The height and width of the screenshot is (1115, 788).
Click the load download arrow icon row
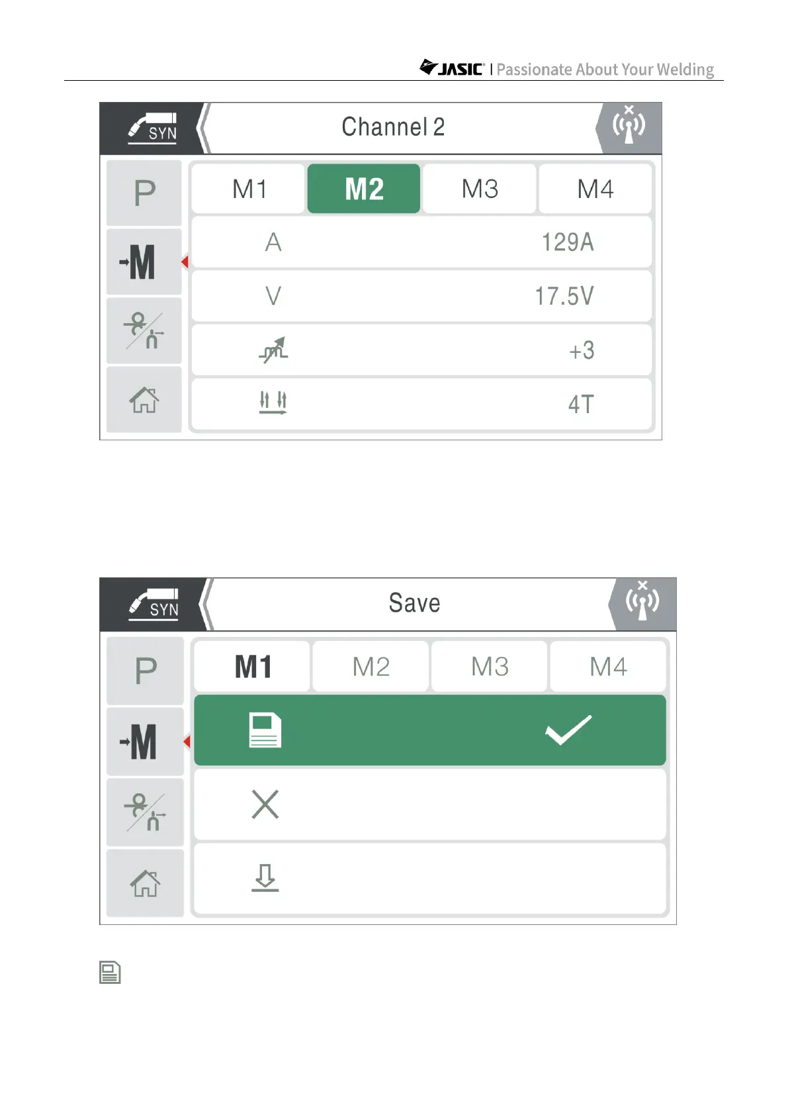[265, 878]
